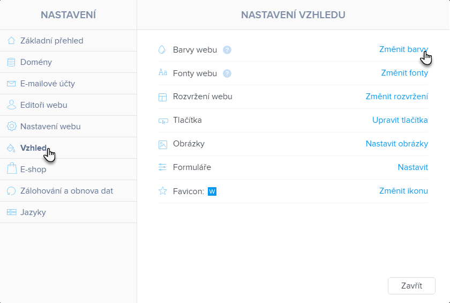Open Změnit rozvržení link
450x303 pixels.
pyautogui.click(x=396, y=97)
